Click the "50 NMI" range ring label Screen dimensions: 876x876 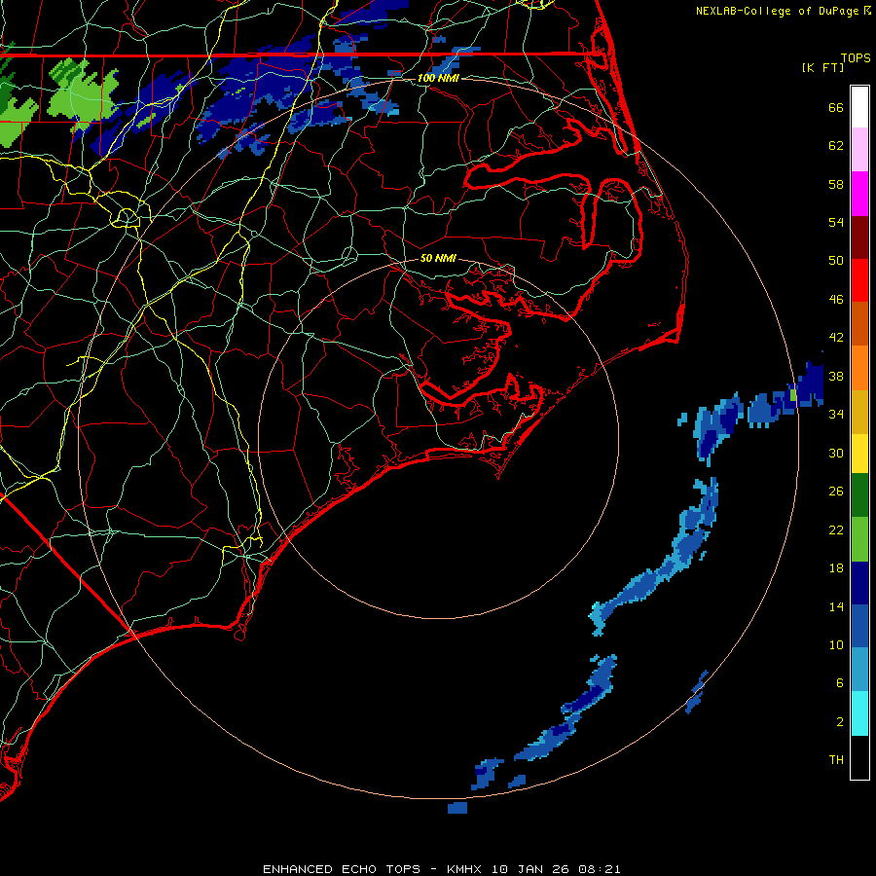tap(438, 258)
